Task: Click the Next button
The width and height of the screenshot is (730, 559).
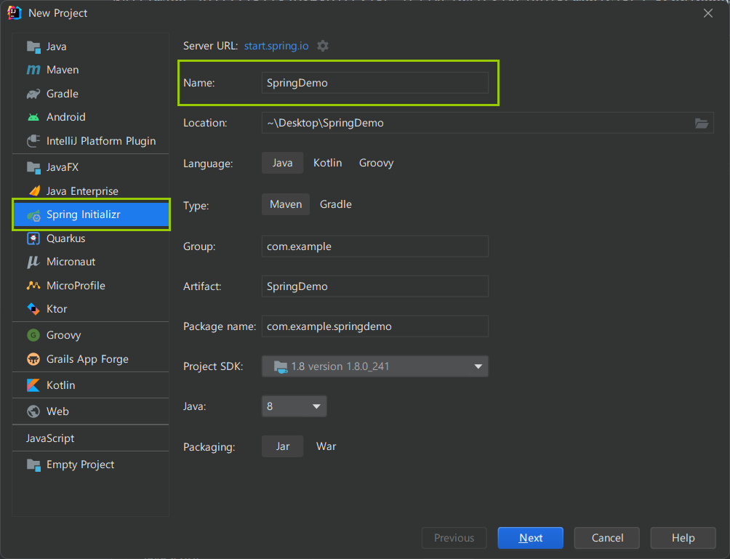Action: tap(530, 538)
